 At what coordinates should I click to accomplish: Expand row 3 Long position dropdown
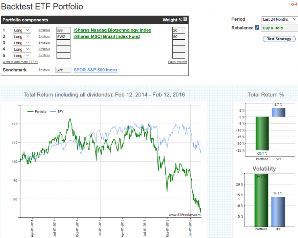22,43
